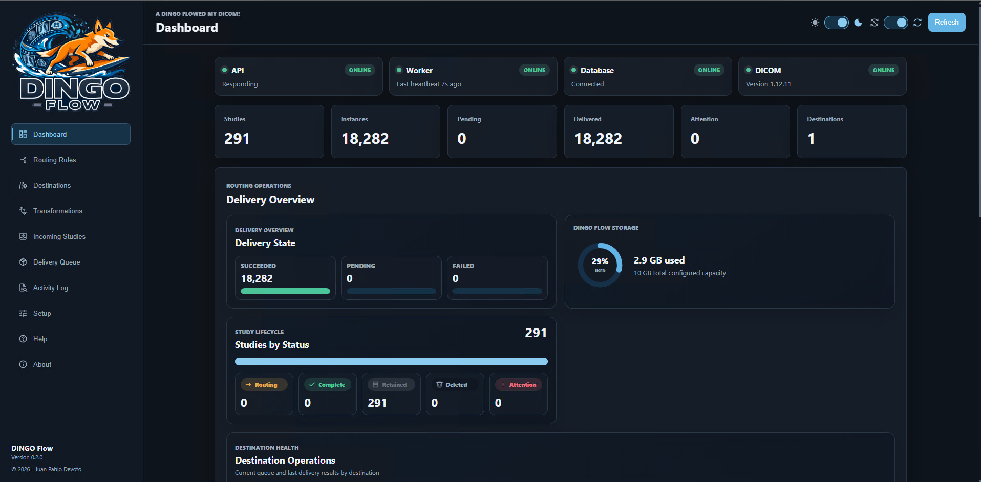Click the Instances 18,282 stat card
Screen dimensions: 981x482
coord(386,132)
